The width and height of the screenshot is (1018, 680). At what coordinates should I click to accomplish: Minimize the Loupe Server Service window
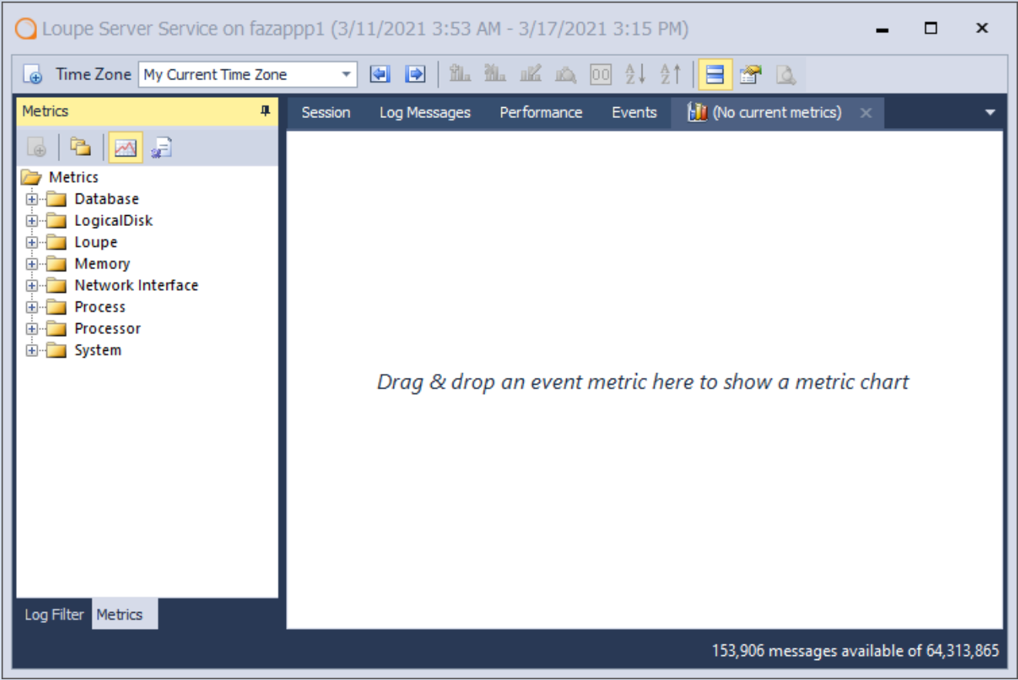tap(883, 29)
